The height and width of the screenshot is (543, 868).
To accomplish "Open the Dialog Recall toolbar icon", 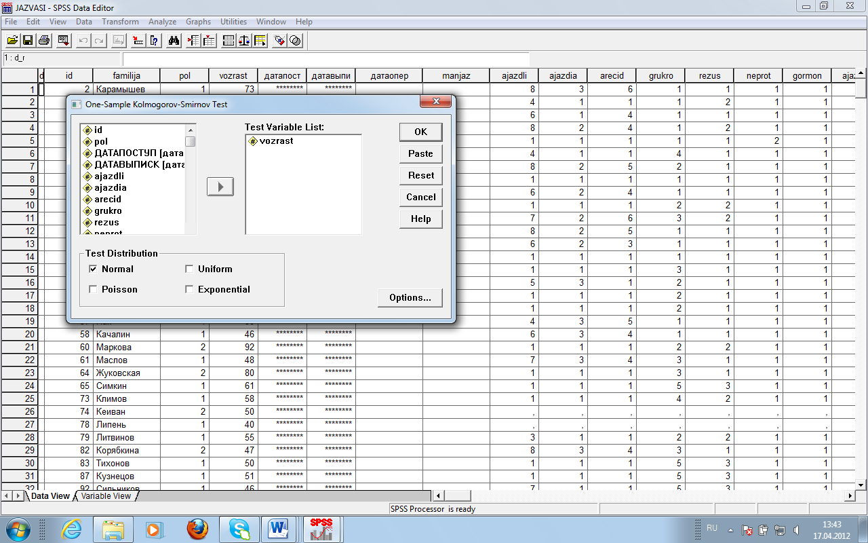I will (x=64, y=40).
